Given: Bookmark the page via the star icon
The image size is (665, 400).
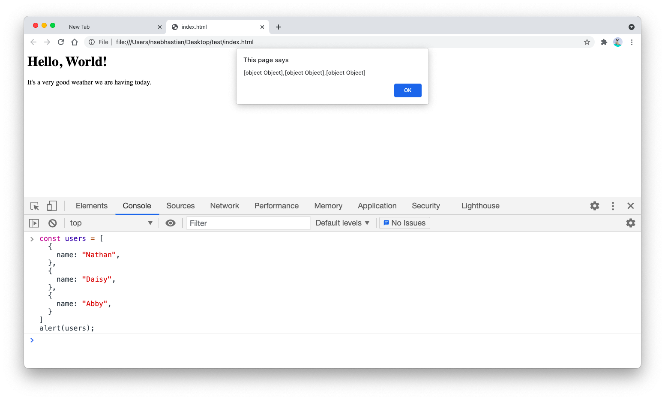Looking at the screenshot, I should (587, 42).
